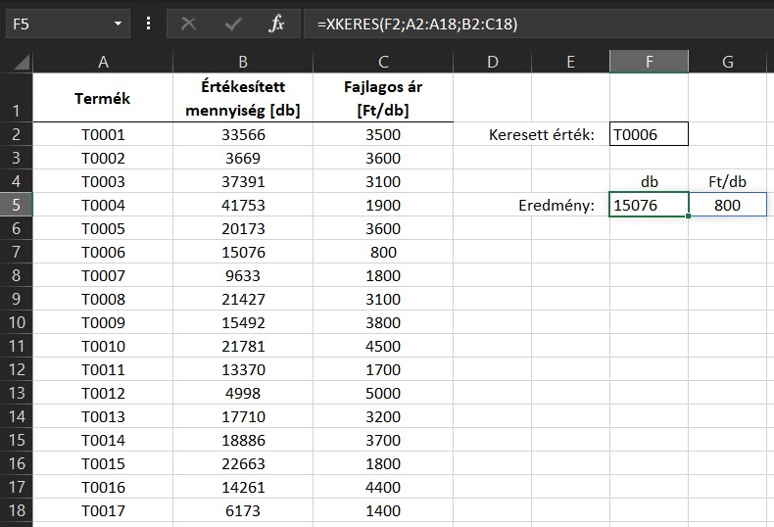The height and width of the screenshot is (527, 774).
Task: Click the search value cell containing T0006
Action: coord(649,134)
